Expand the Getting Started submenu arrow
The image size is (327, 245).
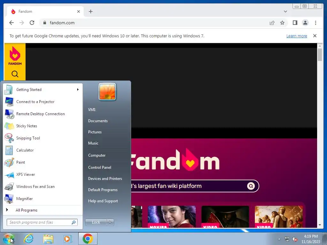pyautogui.click(x=78, y=90)
